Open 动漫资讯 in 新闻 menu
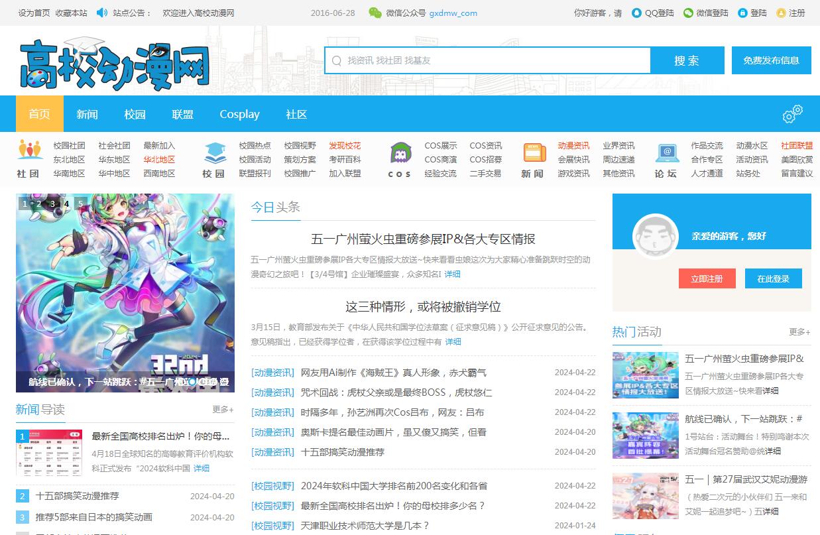Image resolution: width=820 pixels, height=535 pixels. tap(573, 146)
